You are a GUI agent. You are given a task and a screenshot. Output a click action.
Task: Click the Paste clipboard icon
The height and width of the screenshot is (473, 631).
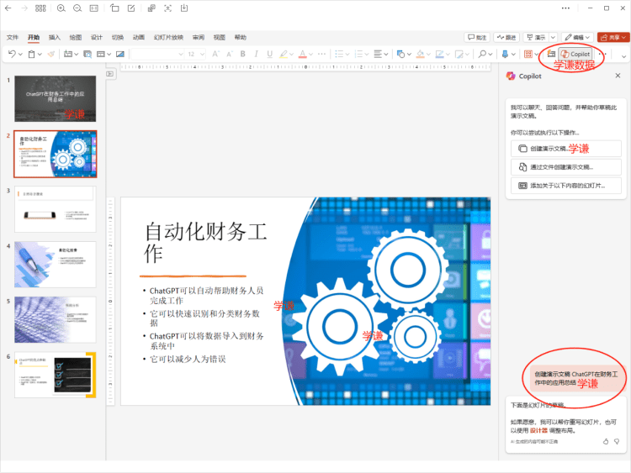[31, 54]
